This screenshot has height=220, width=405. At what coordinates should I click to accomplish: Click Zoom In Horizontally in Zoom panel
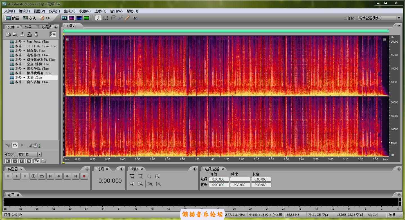132,176
